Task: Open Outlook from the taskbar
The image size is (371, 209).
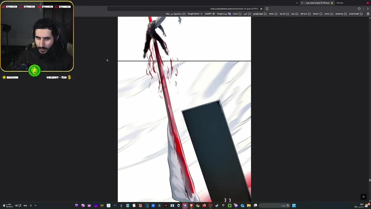Action: pyautogui.click(x=243, y=206)
